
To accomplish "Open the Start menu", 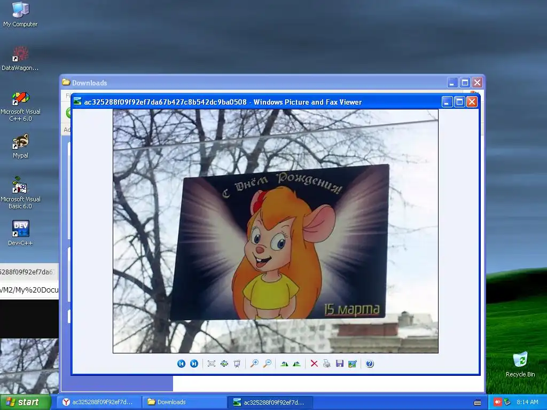I will pyautogui.click(x=26, y=402).
